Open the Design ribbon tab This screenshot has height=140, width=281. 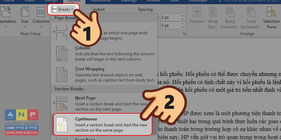click(51, 1)
